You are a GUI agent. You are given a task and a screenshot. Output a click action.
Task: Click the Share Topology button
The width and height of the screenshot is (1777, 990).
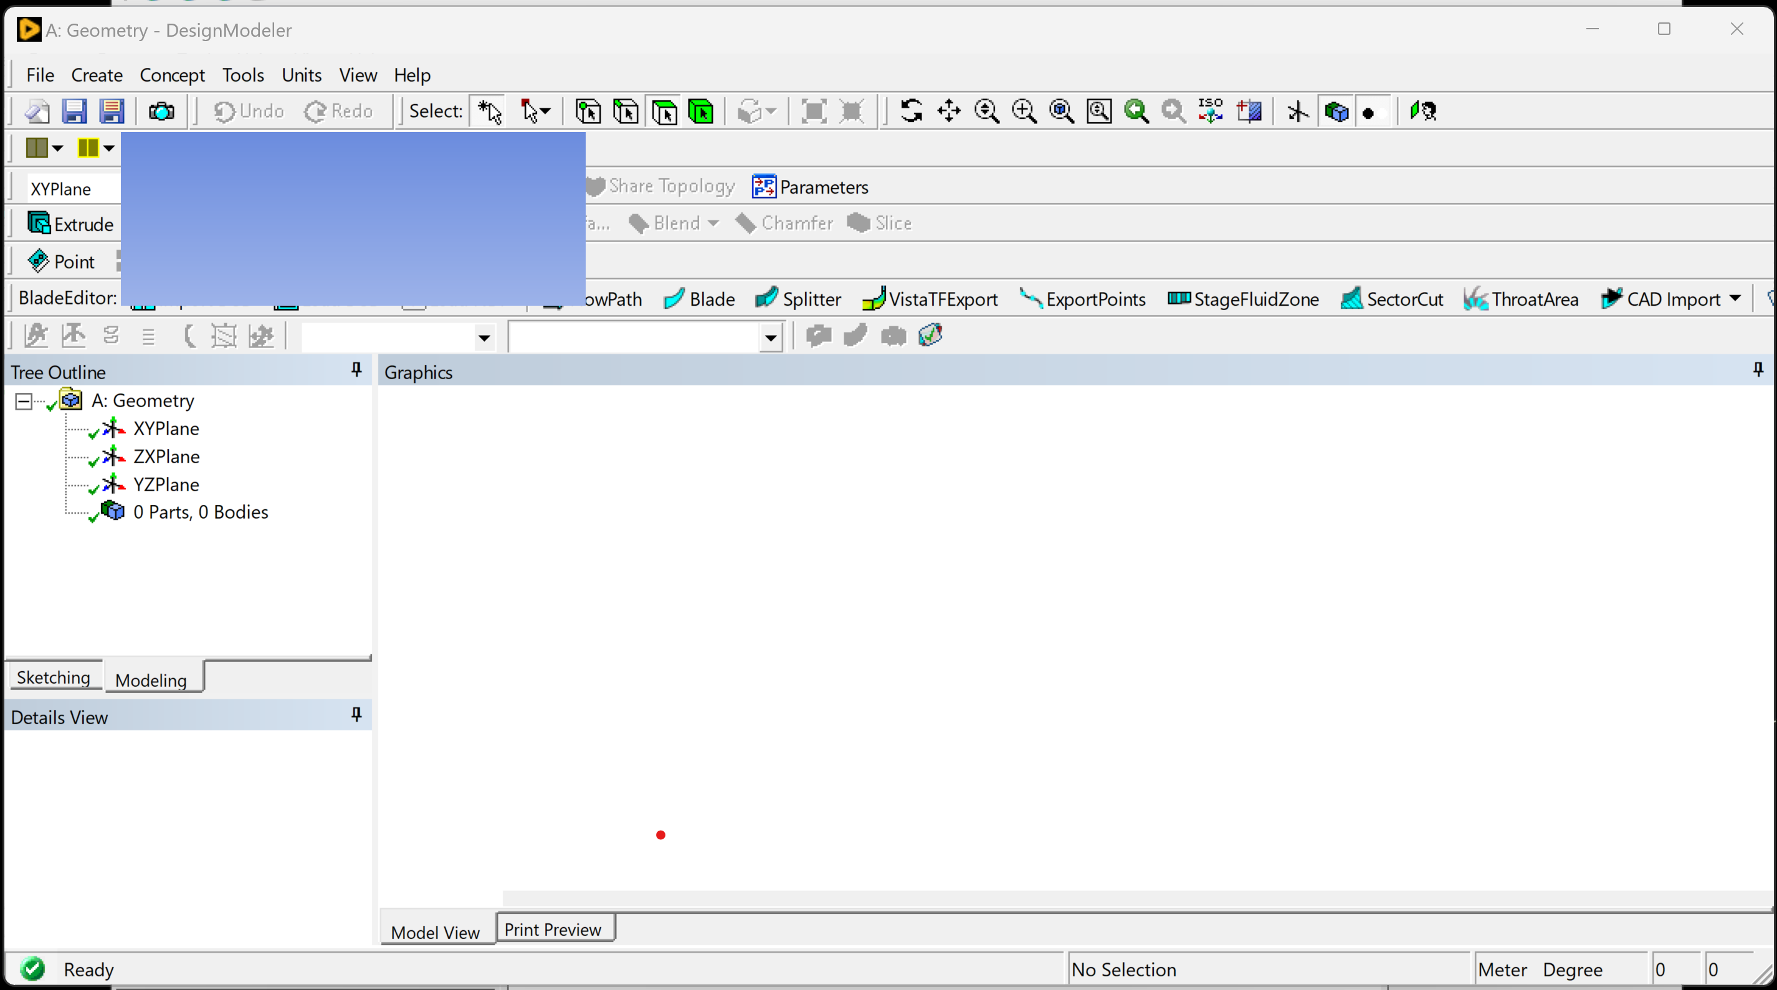[660, 186]
